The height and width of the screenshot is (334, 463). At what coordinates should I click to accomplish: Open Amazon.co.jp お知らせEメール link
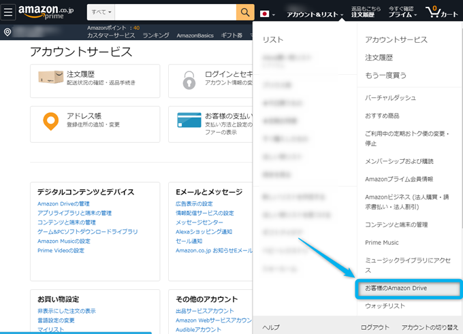[x=214, y=250]
